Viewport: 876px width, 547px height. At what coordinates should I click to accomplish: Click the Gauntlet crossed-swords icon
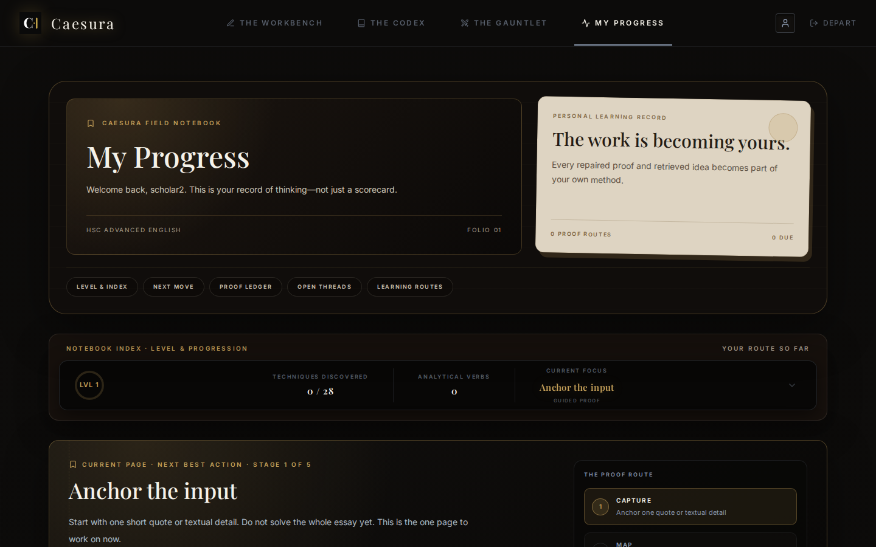pyautogui.click(x=465, y=23)
